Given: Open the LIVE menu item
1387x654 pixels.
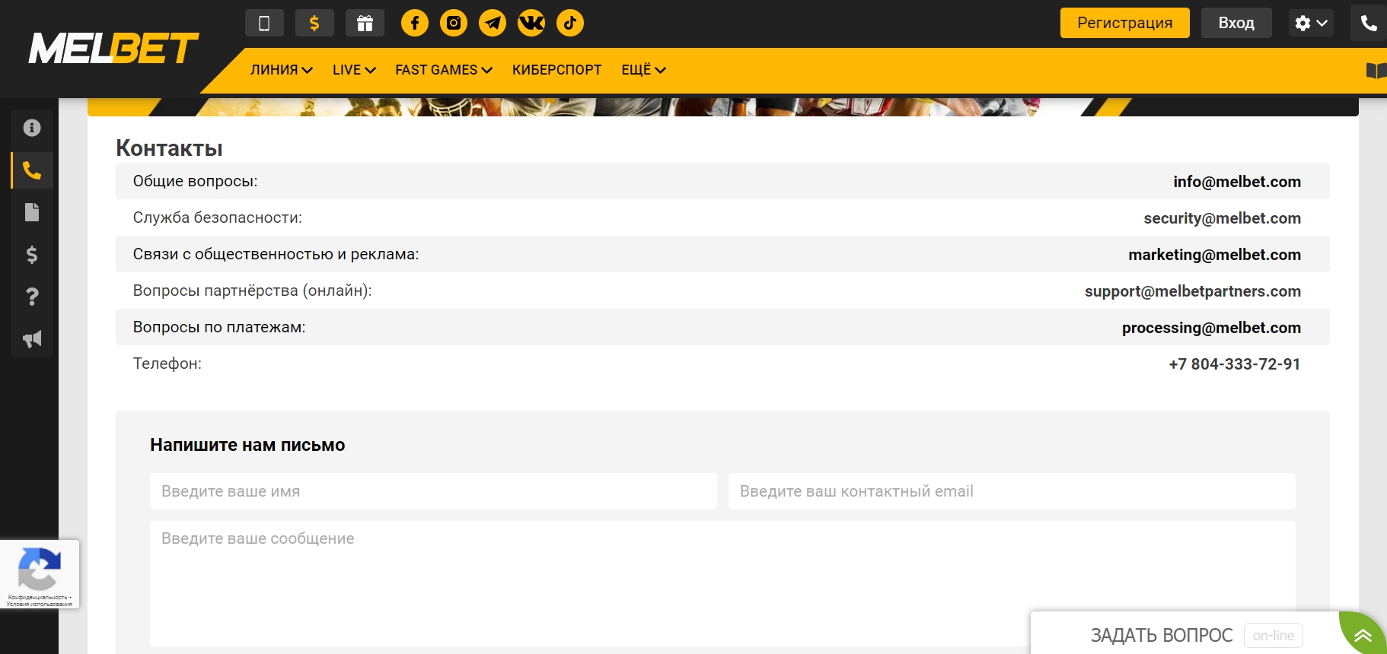Looking at the screenshot, I should tap(354, 70).
